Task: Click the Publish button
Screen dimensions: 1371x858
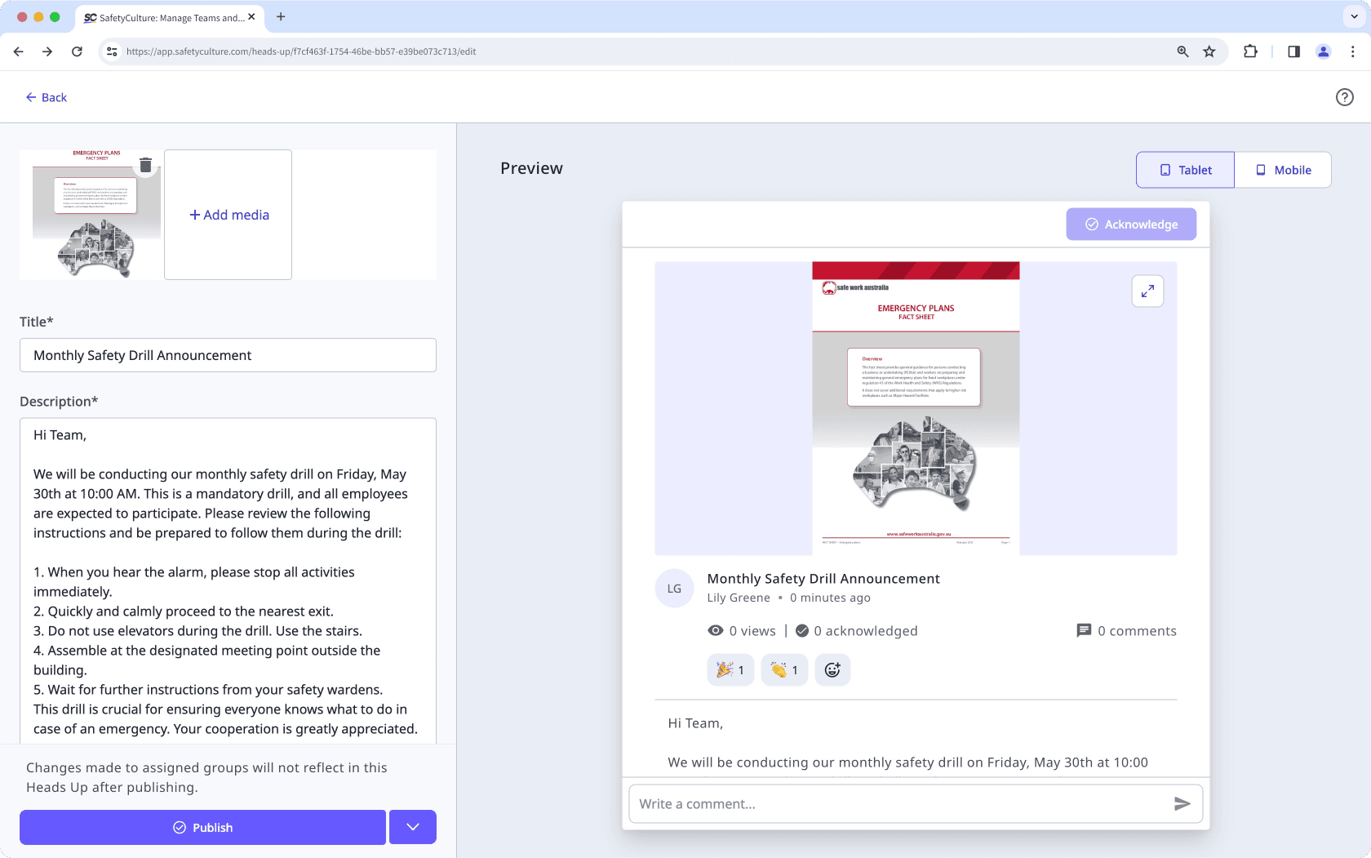Action: (202, 827)
